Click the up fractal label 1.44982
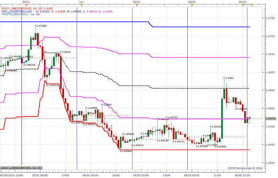The height and width of the screenshot is (178, 278). (92, 108)
